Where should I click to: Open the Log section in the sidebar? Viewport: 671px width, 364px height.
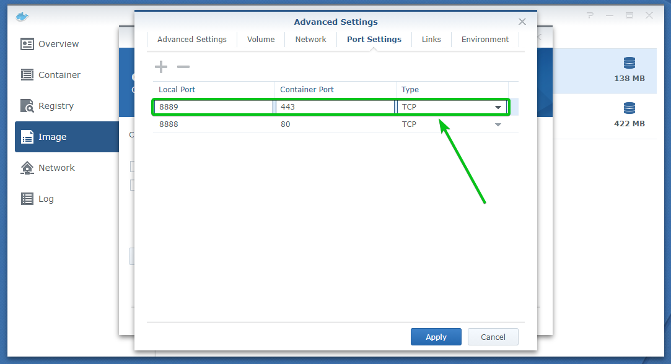click(67, 199)
